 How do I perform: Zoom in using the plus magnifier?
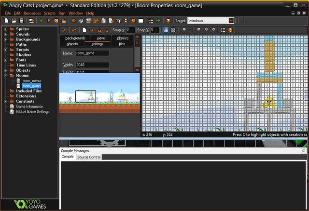point(213,30)
